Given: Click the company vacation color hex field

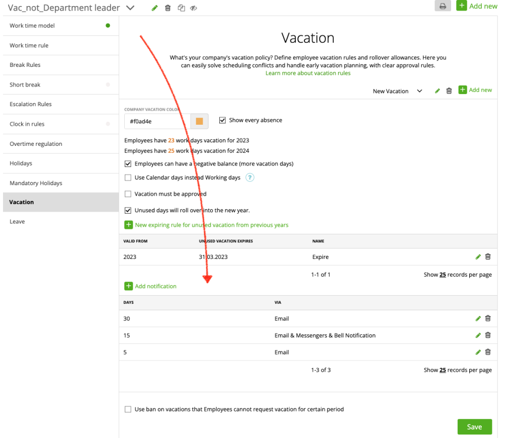Looking at the screenshot, I should pyautogui.click(x=157, y=121).
